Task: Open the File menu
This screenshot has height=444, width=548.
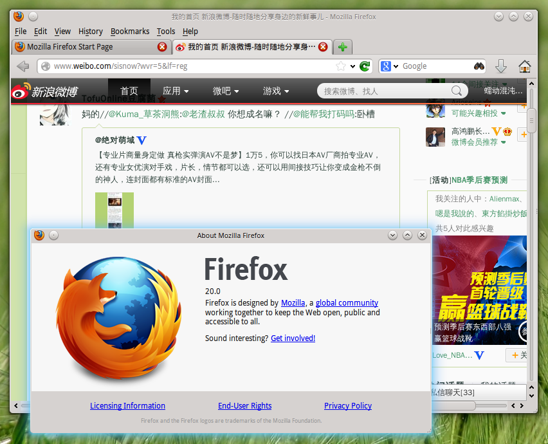Action: 21,32
